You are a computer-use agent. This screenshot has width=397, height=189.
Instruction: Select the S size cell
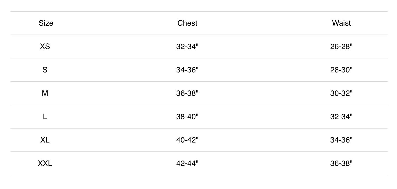coord(45,70)
